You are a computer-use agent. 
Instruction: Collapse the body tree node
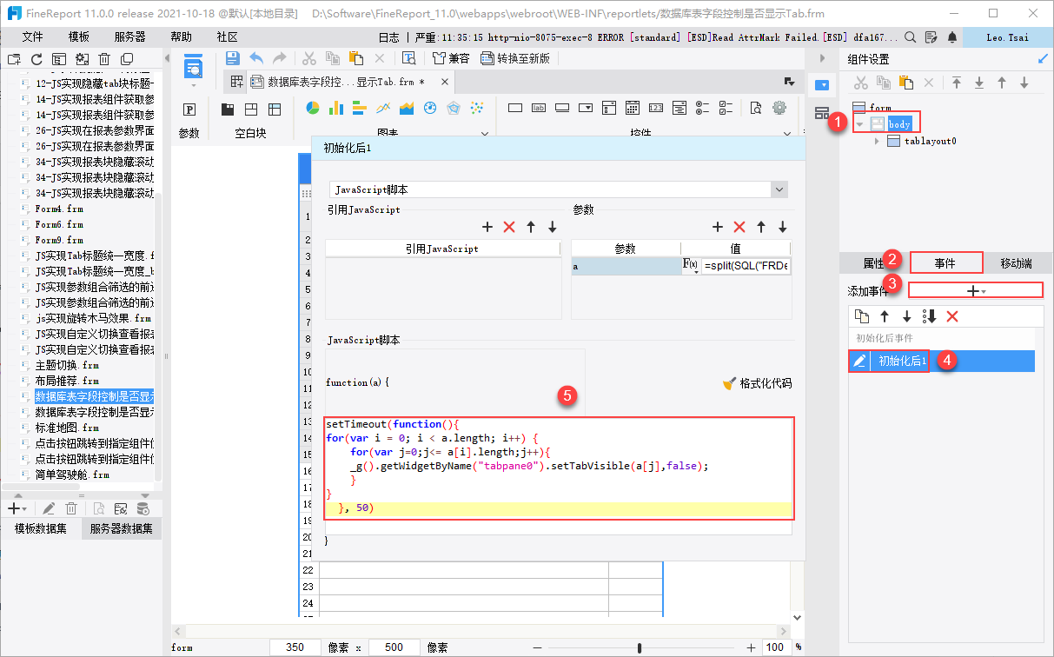[859, 124]
